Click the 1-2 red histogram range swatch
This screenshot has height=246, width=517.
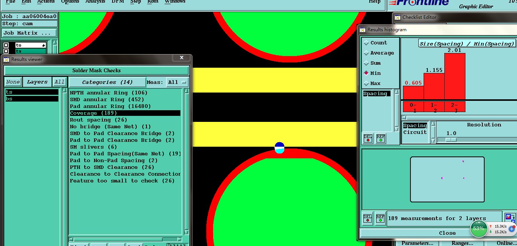(434, 106)
